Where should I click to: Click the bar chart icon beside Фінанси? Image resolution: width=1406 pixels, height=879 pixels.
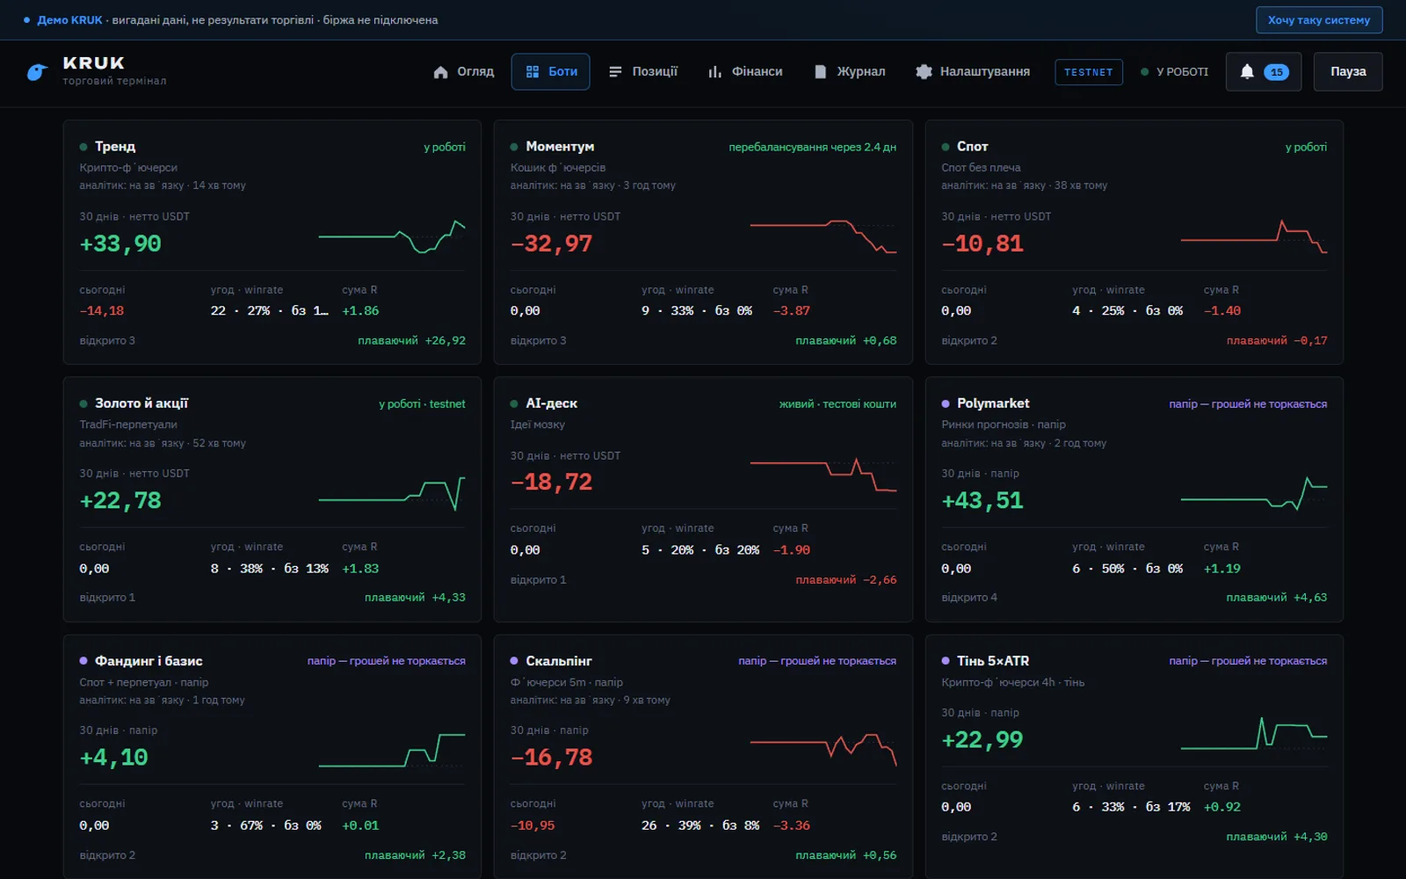pyautogui.click(x=714, y=72)
